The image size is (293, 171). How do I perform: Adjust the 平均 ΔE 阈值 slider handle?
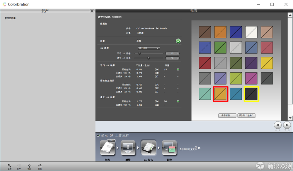pos(139,53)
